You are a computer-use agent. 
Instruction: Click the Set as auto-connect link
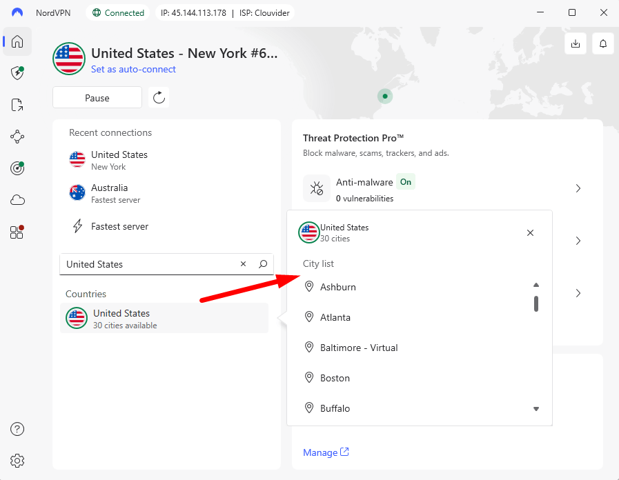click(133, 69)
